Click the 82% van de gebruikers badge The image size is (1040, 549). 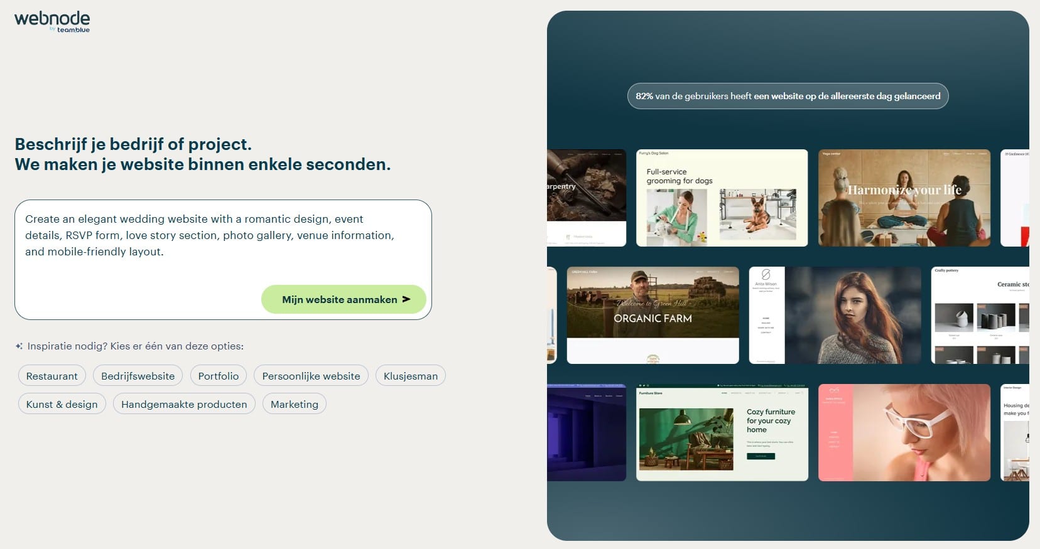coord(788,96)
